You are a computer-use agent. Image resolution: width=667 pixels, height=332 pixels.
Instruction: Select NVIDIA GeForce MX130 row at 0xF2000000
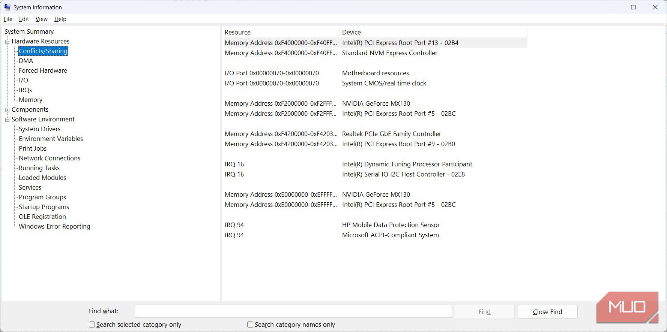pos(375,103)
